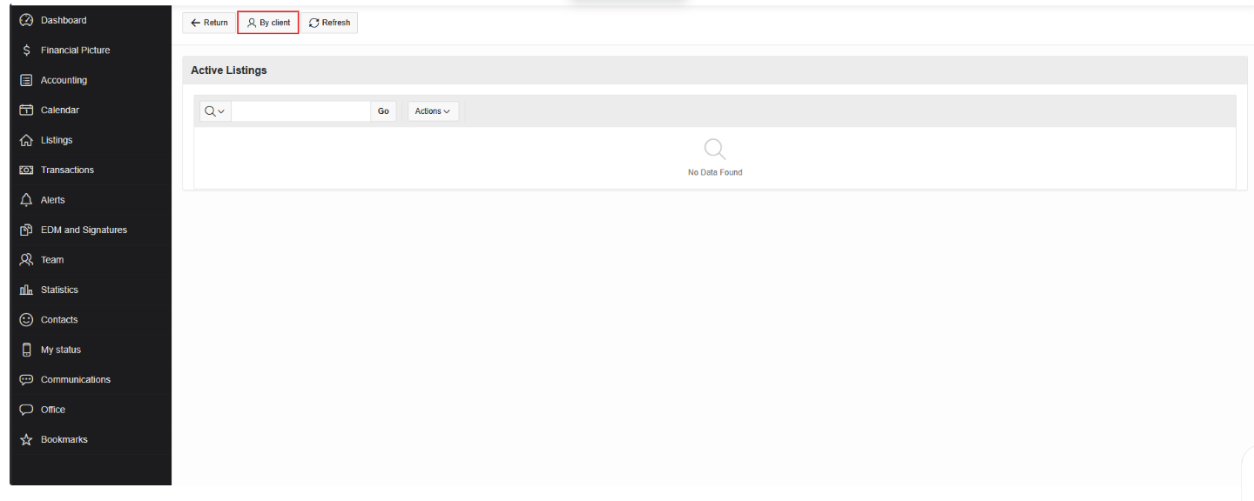Click the Accounting ledger icon
The image size is (1254, 501).
(x=26, y=80)
